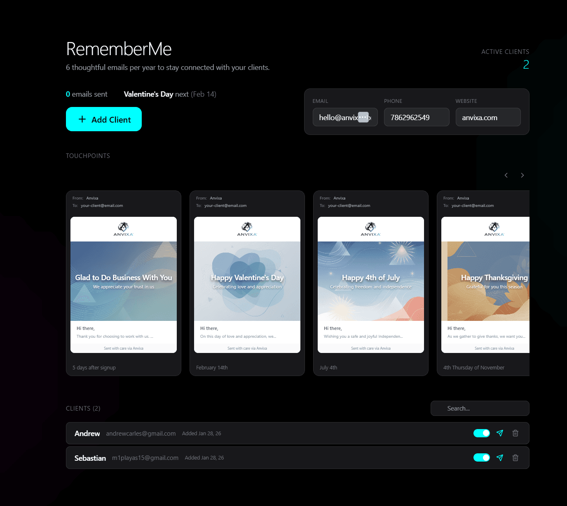The width and height of the screenshot is (567, 506).
Task: Send email to Andrew via paper plane icon
Action: pyautogui.click(x=500, y=433)
